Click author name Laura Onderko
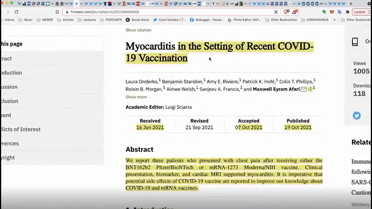 tap(142, 82)
